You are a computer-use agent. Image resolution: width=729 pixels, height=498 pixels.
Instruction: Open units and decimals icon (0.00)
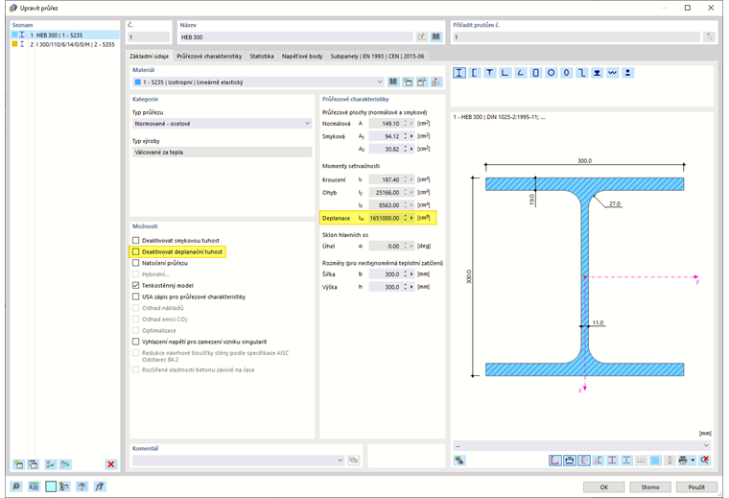point(34,486)
